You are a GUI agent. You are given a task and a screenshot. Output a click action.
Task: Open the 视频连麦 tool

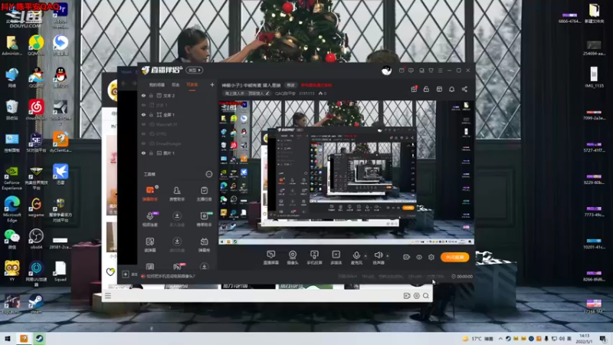(150, 219)
